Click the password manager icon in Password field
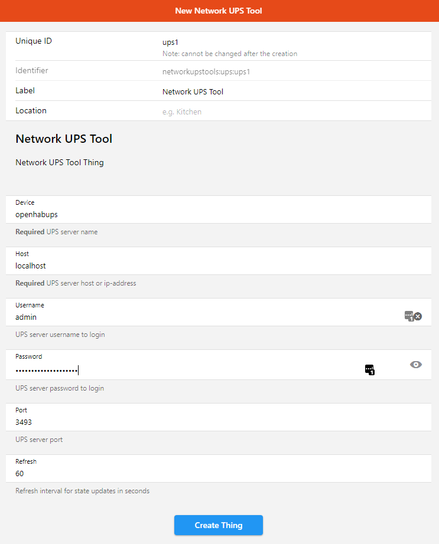The height and width of the screenshot is (544, 439). click(370, 370)
